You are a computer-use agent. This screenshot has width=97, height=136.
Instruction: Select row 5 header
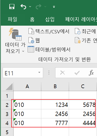tap(7, 132)
